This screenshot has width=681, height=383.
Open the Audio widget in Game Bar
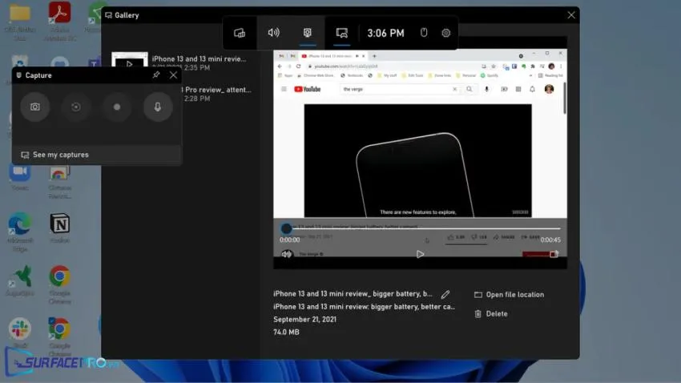(x=274, y=33)
